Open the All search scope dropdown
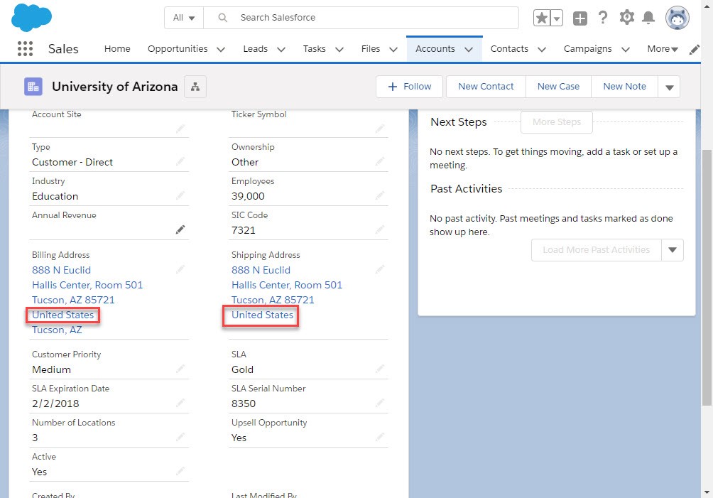 pyautogui.click(x=184, y=18)
